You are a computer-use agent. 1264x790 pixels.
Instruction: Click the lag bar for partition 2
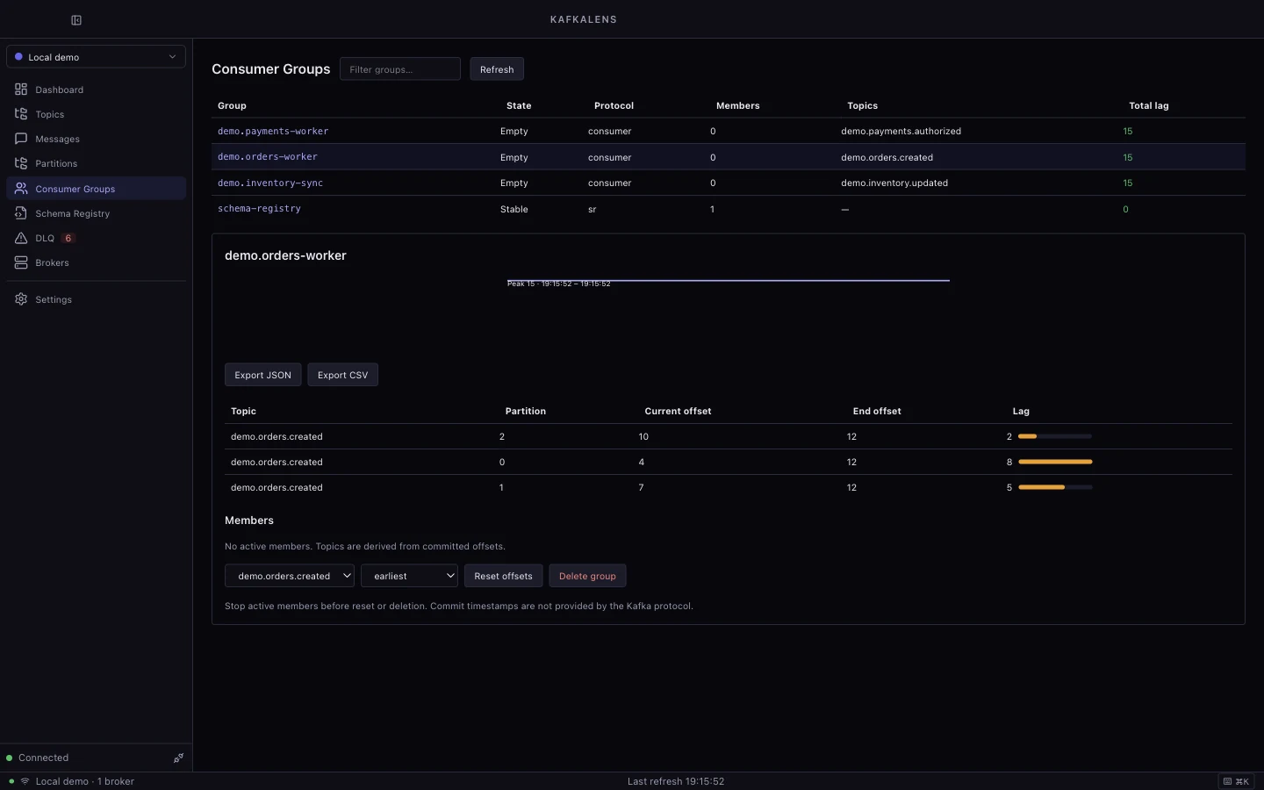click(1055, 436)
